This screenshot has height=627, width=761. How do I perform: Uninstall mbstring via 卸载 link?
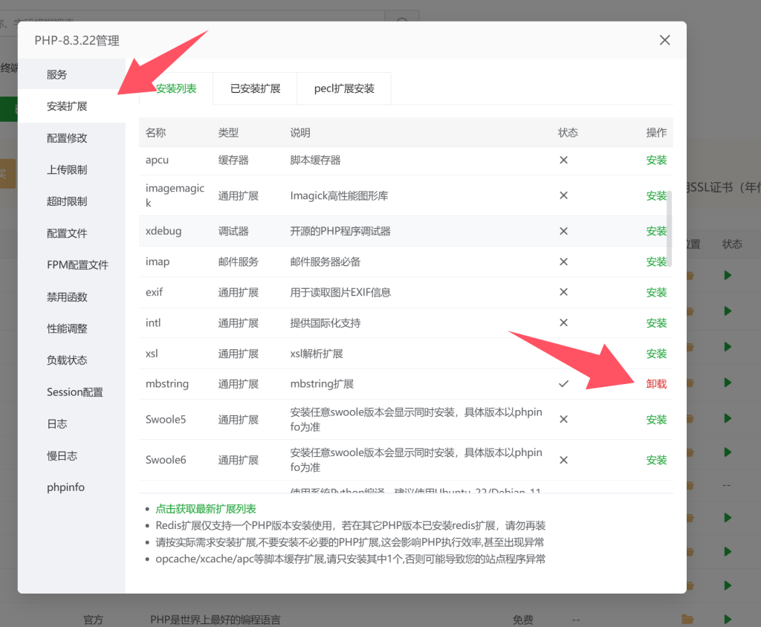[x=656, y=384]
